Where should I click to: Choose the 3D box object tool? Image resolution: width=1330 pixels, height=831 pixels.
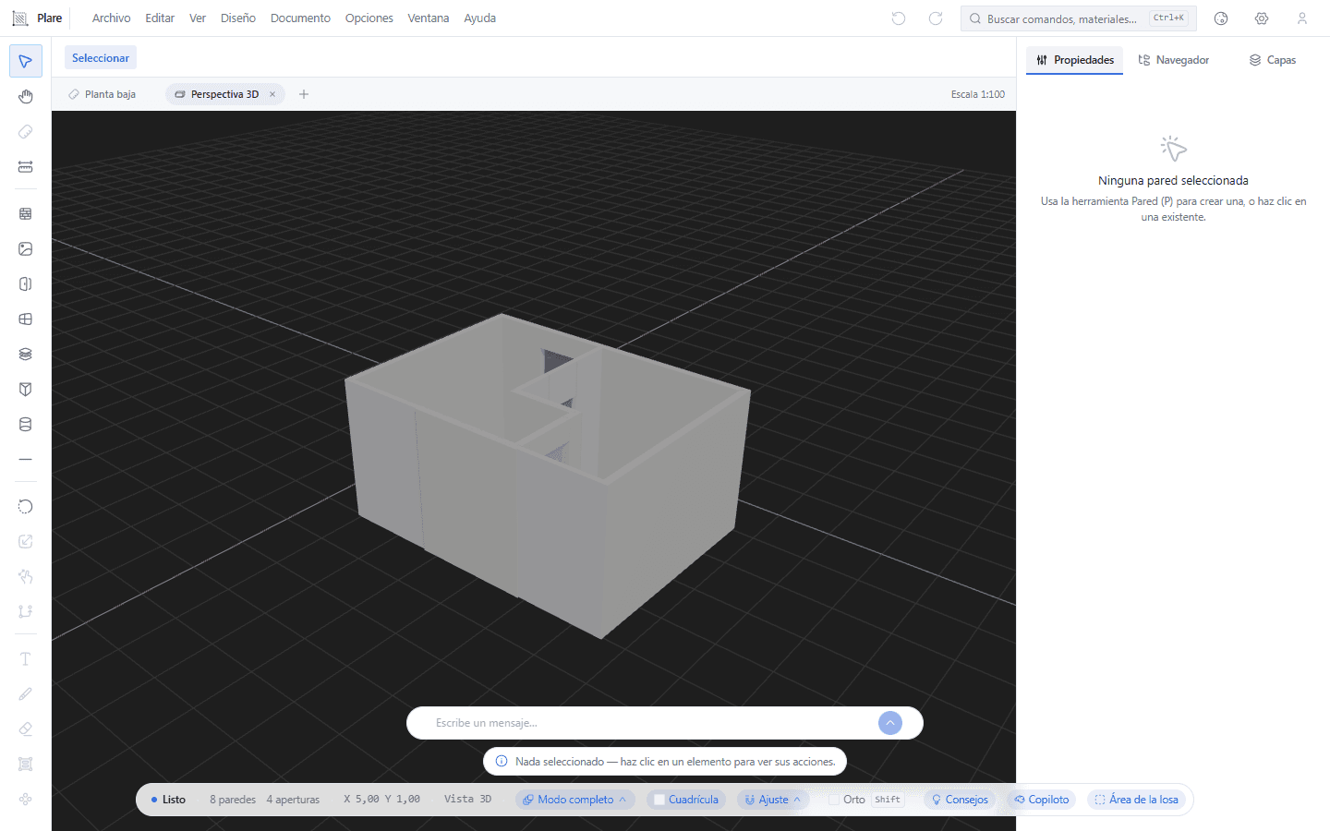pyautogui.click(x=26, y=389)
